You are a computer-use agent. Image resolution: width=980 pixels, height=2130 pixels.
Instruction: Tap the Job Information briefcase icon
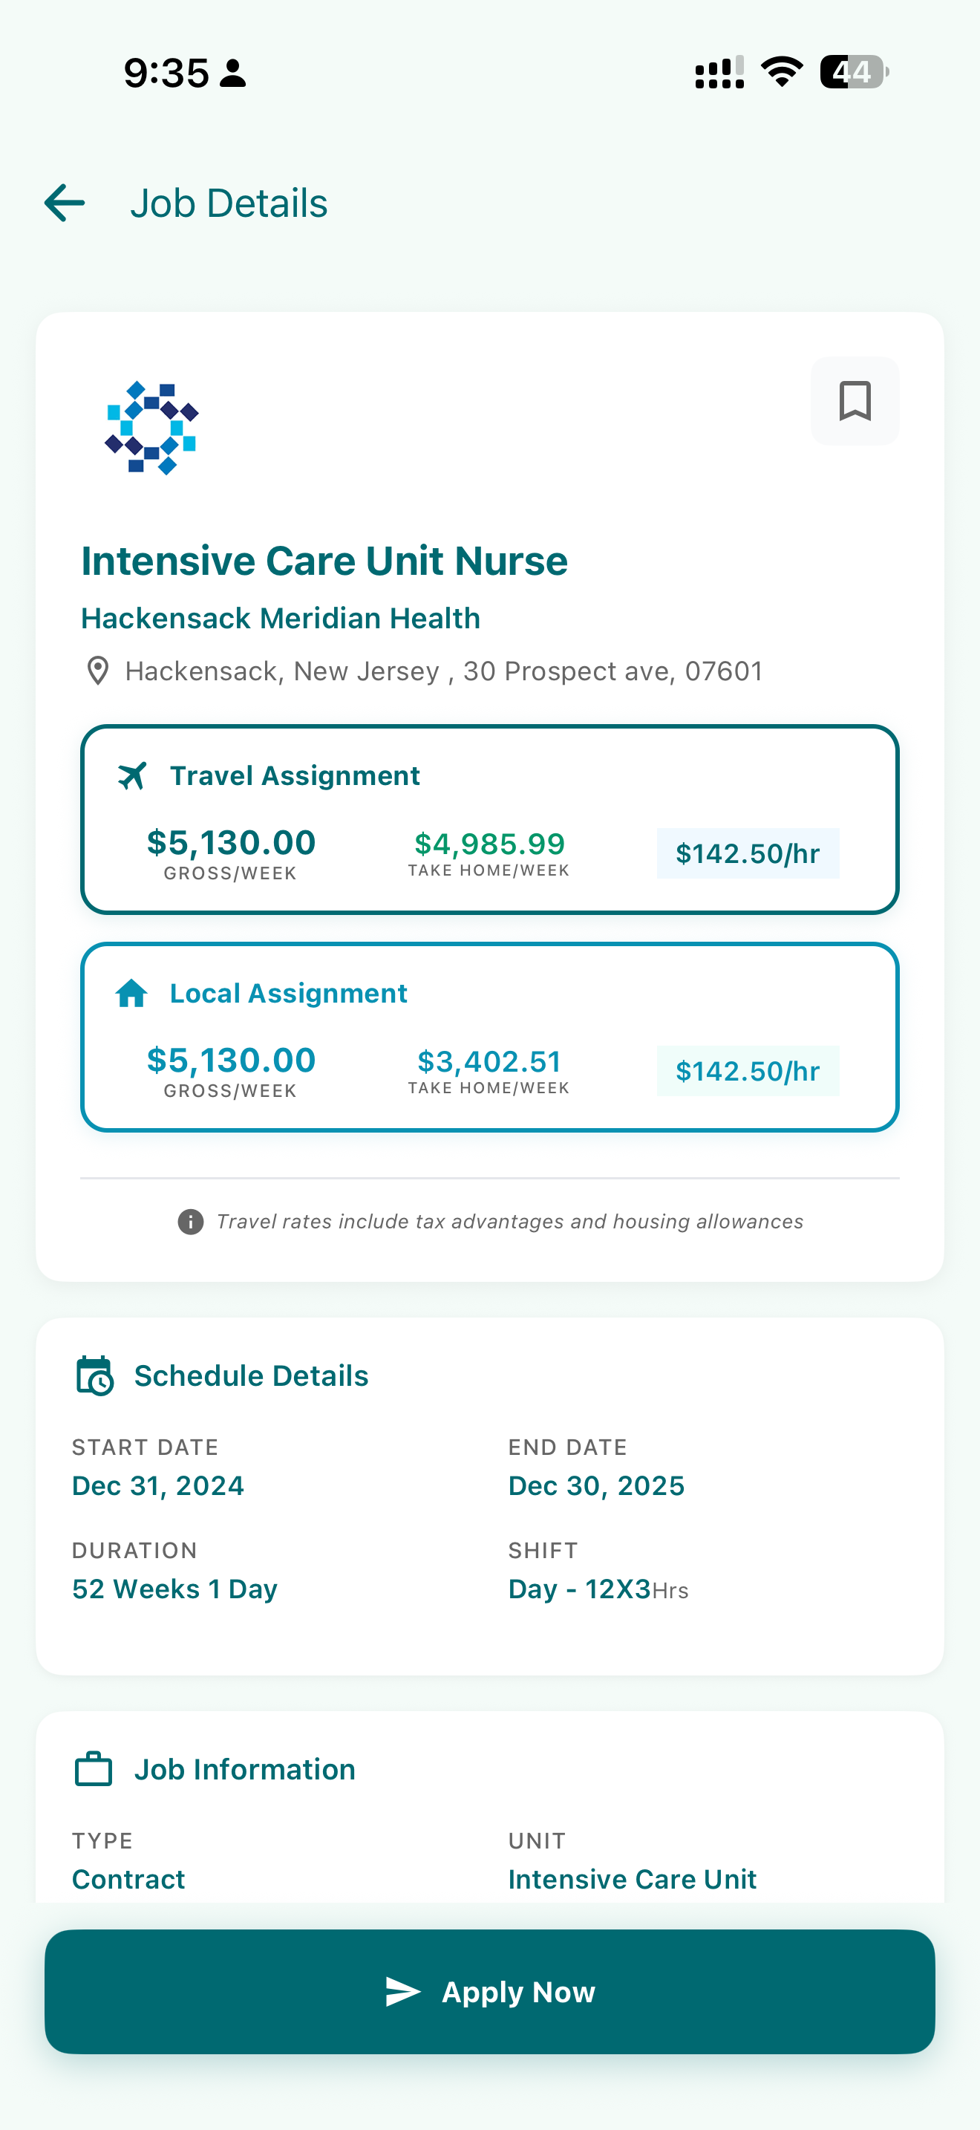coord(94,1768)
